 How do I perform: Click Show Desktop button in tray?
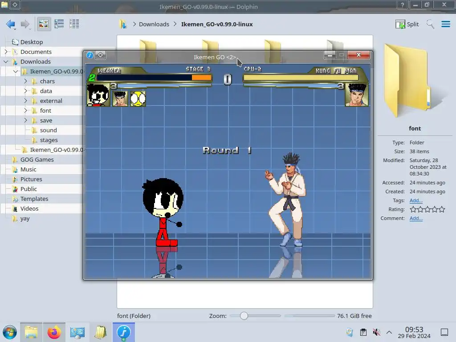[x=444, y=332]
